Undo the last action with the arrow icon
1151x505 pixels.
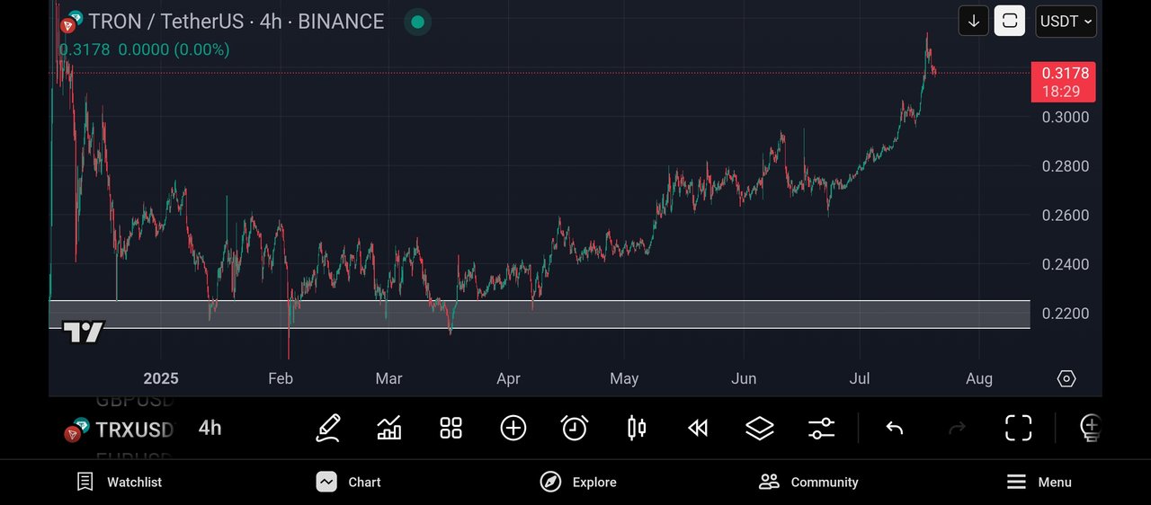pyautogui.click(x=894, y=428)
